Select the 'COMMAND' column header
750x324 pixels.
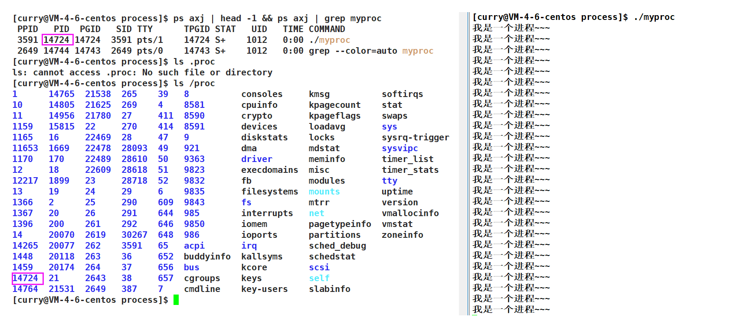point(327,29)
